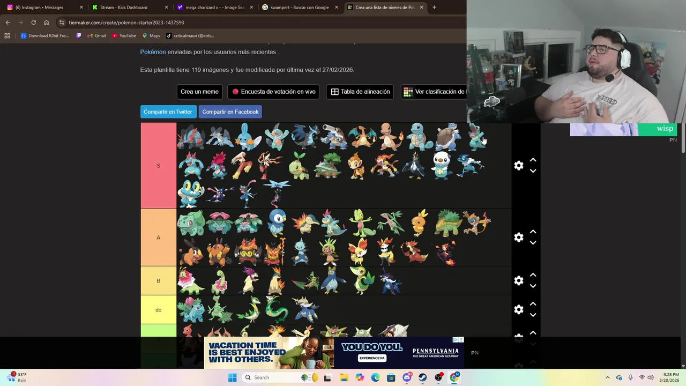This screenshot has width=686, height=386.
Task: Click 'Compartir en Facebook' button
Action: (x=230, y=112)
